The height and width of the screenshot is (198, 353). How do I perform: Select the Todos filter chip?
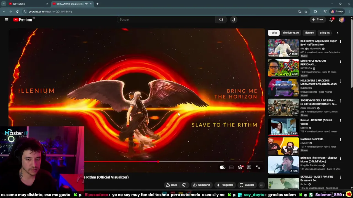(274, 33)
